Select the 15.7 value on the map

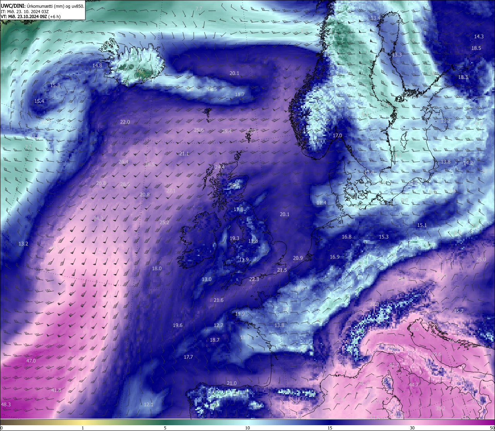459,311
